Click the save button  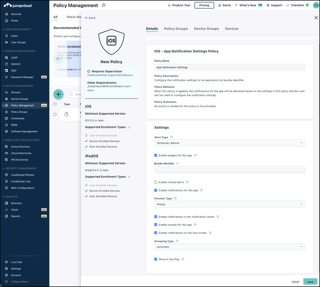310,282
